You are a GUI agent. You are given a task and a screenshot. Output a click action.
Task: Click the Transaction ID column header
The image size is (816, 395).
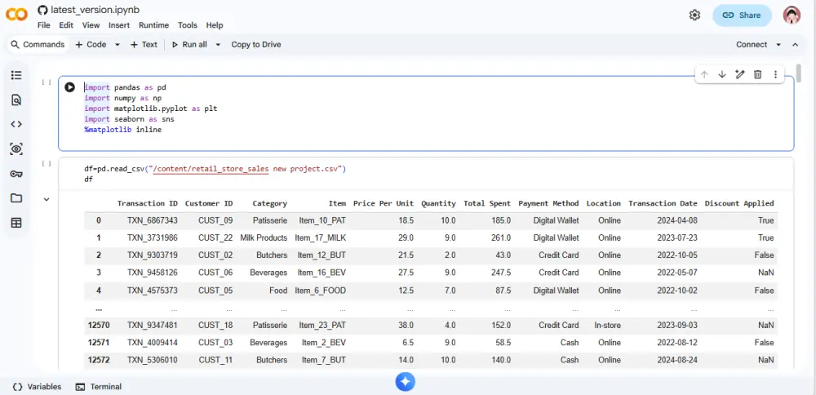pos(147,203)
